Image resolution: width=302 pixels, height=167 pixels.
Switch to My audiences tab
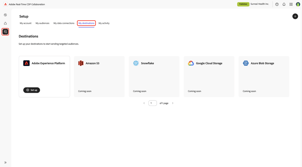click(x=42, y=23)
